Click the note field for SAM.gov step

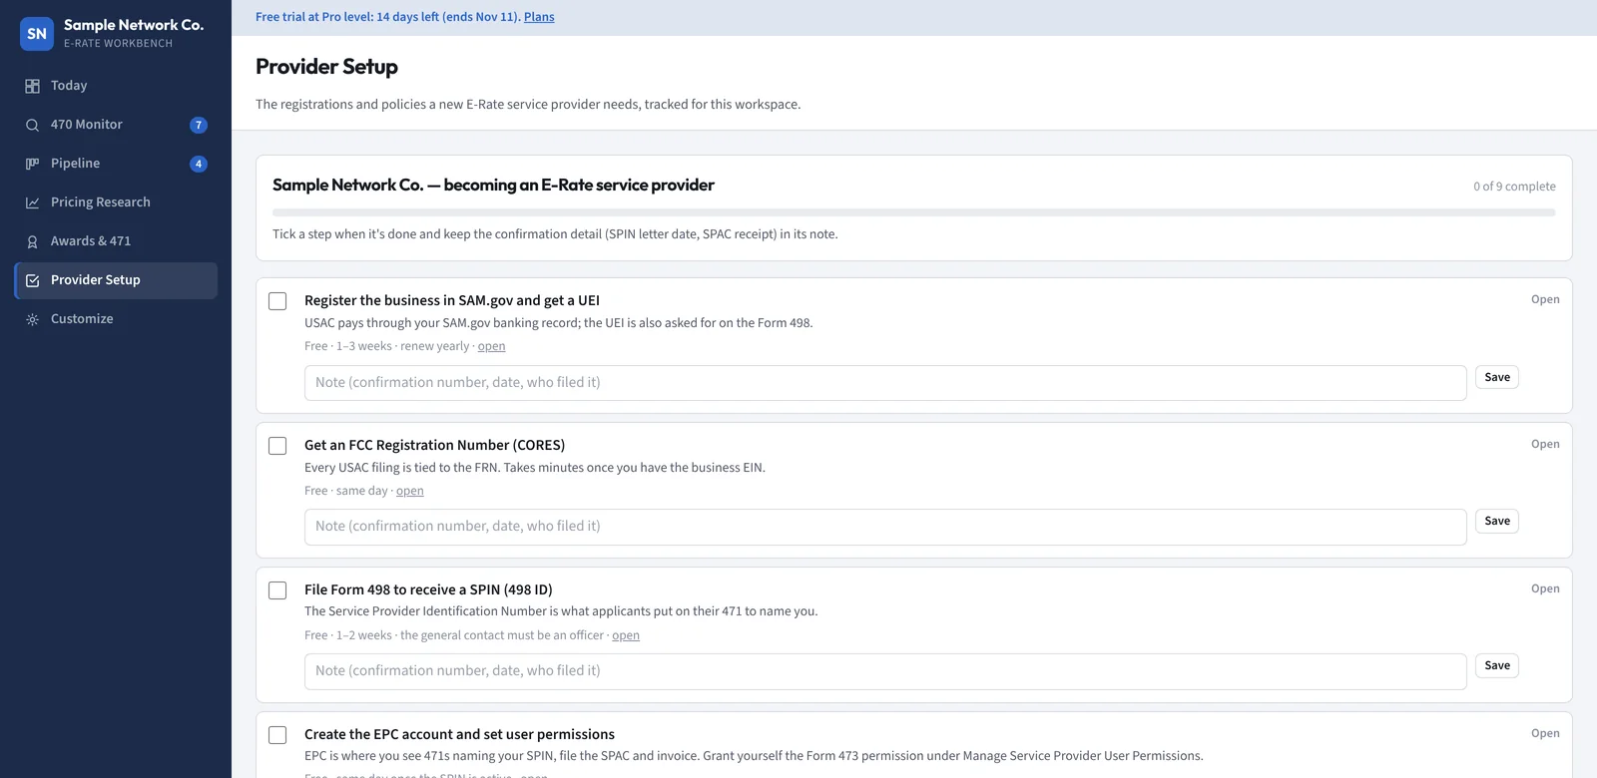[885, 383]
